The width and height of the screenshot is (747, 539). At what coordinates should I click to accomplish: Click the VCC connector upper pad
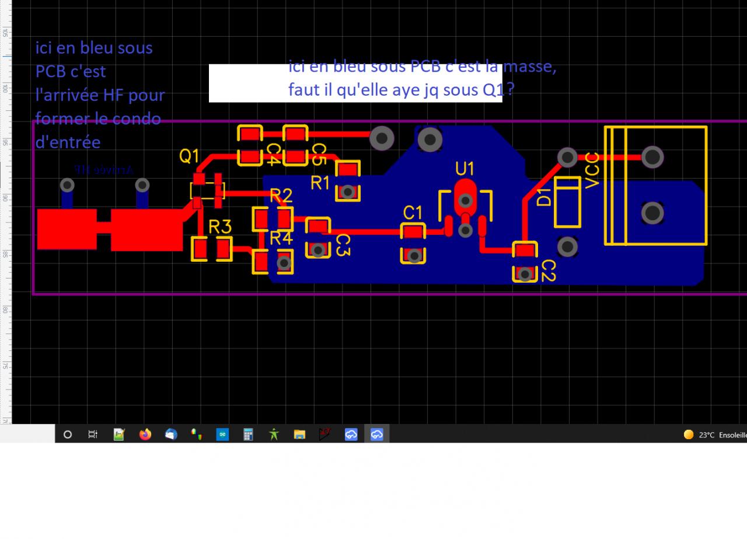(652, 157)
